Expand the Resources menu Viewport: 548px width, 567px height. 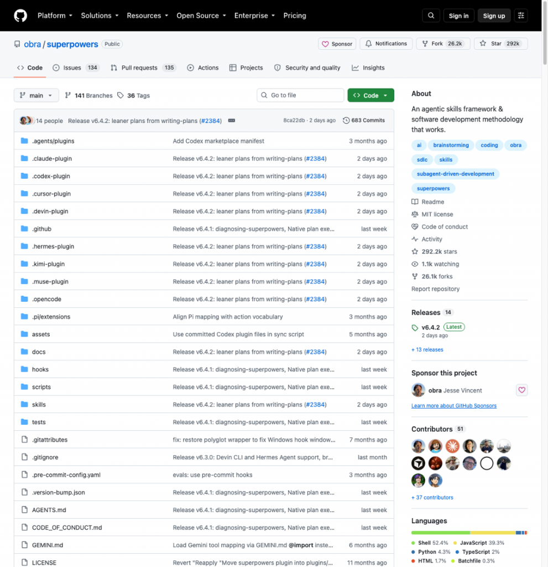tap(148, 16)
